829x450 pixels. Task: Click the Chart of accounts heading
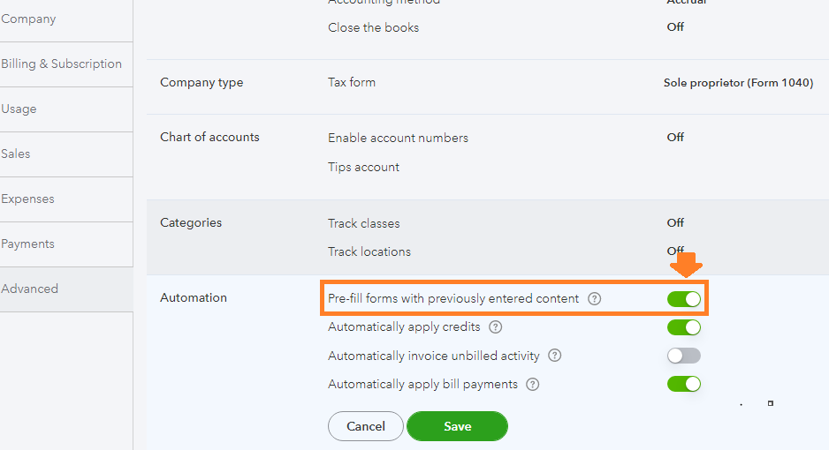coord(209,137)
